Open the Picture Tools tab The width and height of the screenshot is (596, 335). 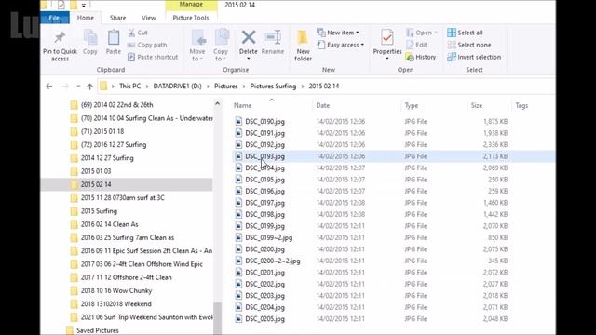(x=191, y=18)
